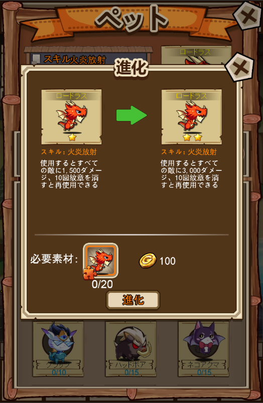Click the left スキル：火炎放射 skill title

click(69, 152)
